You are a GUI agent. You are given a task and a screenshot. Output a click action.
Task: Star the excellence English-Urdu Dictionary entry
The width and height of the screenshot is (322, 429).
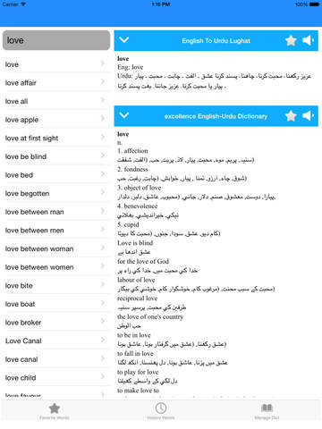(291, 116)
